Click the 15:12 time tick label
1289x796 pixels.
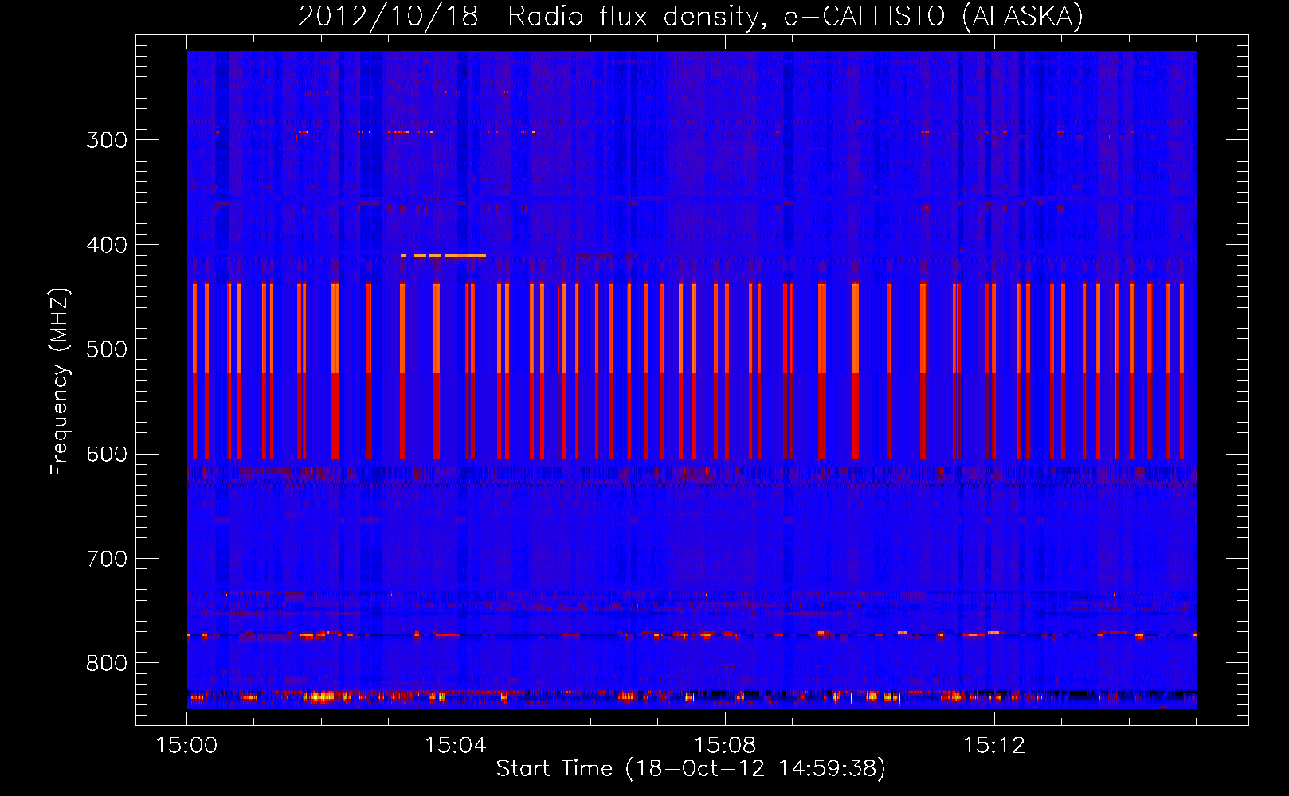pos(994,746)
